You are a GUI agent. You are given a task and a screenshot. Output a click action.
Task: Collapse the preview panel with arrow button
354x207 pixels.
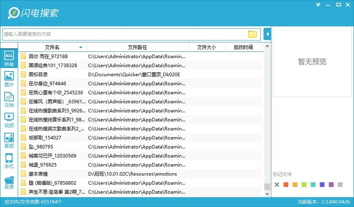click(267, 34)
